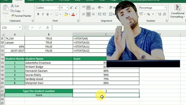Click the Copy icon

[12, 11]
